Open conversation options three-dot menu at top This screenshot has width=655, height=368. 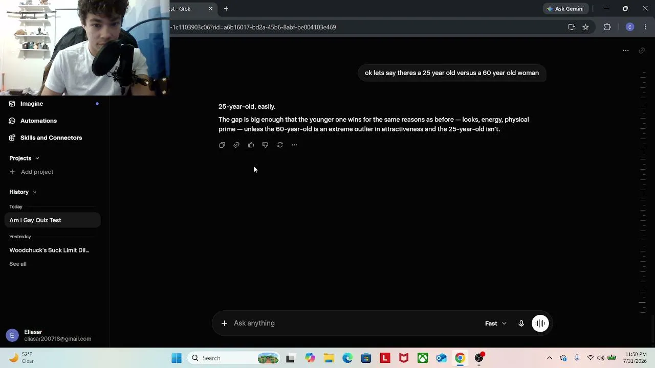click(625, 51)
